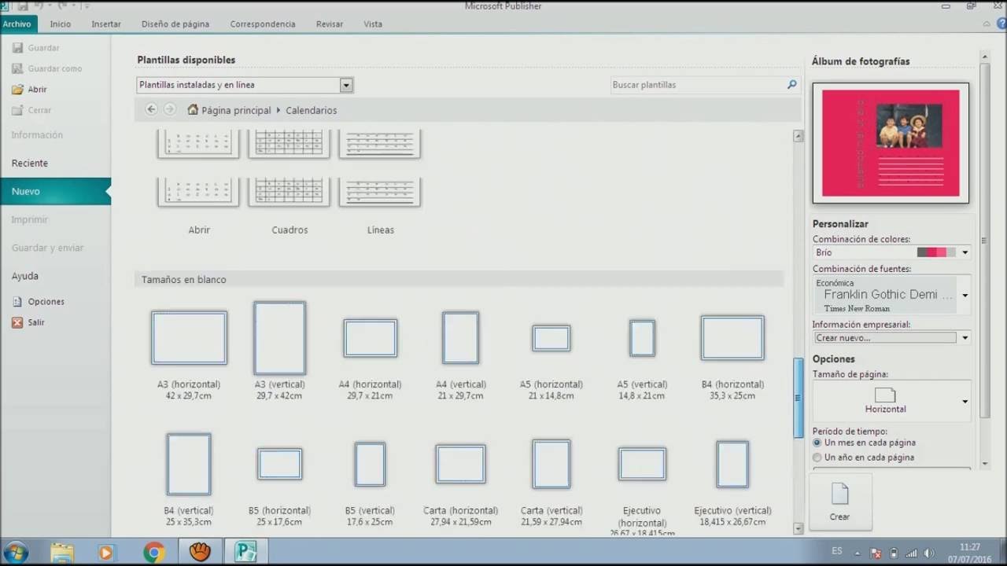Switch to the Vista tab
This screenshot has width=1007, height=566.
373,24
